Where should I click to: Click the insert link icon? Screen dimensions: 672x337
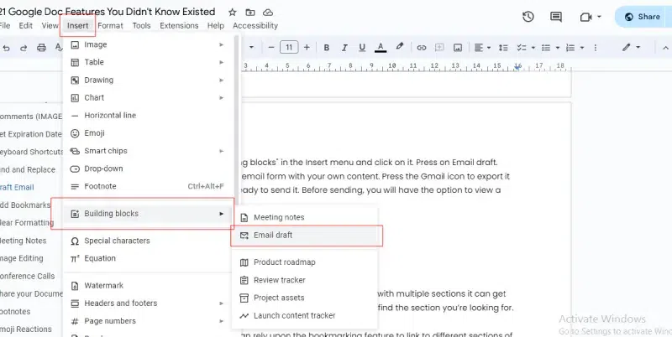point(422,48)
